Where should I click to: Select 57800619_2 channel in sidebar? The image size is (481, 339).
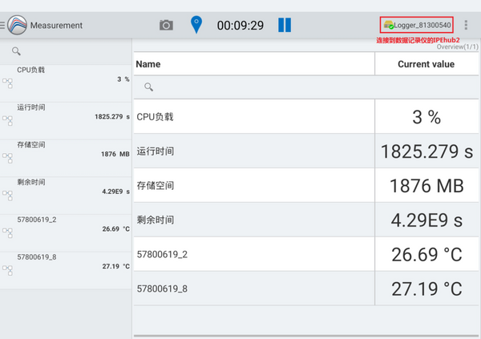click(66, 233)
